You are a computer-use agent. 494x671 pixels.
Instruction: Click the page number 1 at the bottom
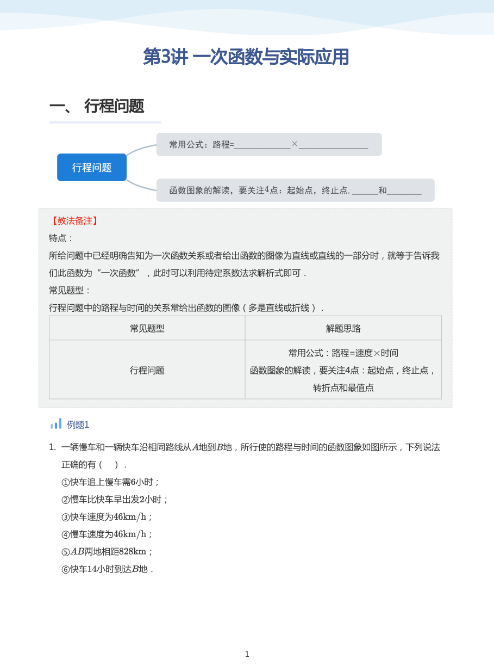coord(247,654)
